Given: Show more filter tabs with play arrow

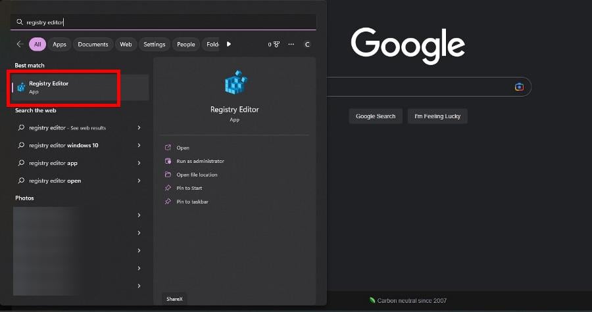Looking at the screenshot, I should click(x=229, y=44).
